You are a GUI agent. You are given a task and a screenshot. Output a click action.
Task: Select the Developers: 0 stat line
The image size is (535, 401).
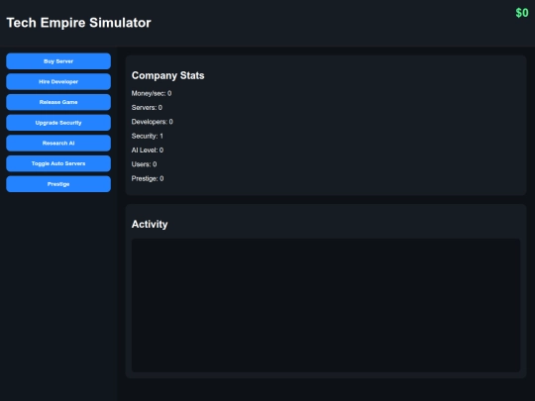tap(153, 122)
